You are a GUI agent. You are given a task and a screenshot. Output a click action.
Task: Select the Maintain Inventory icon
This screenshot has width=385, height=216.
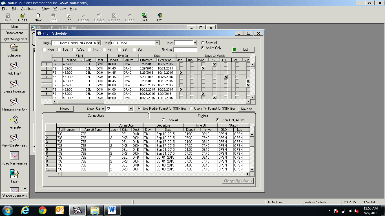tap(14, 102)
